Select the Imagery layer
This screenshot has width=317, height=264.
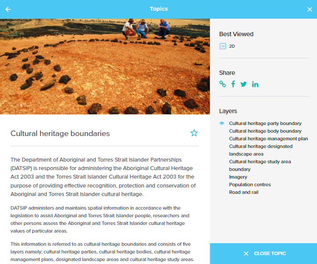[238, 177]
